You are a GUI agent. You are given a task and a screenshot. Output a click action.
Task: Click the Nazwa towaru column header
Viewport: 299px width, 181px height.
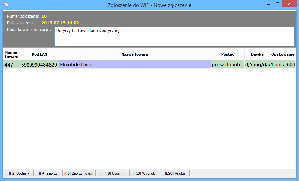pos(135,54)
